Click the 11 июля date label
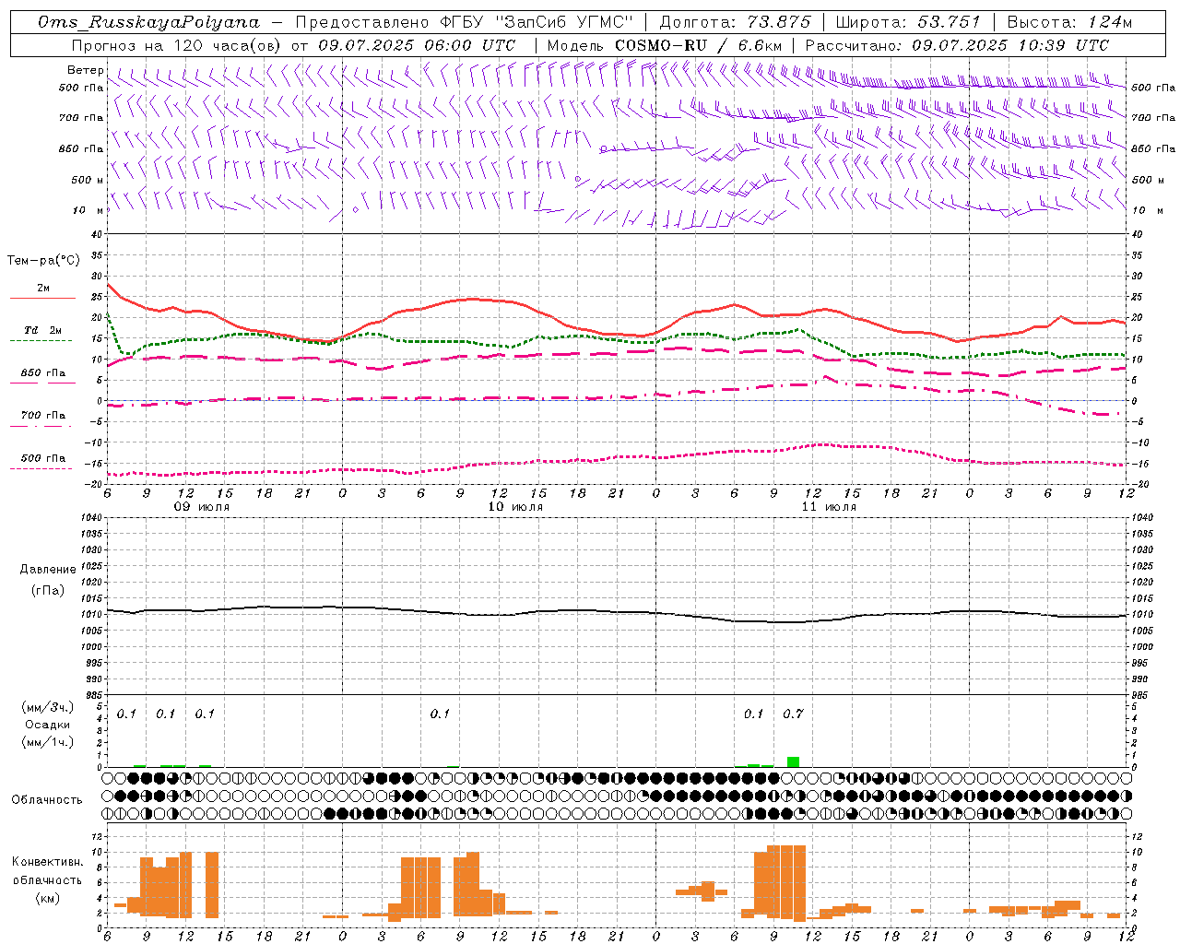This screenshot has height=944, width=1180. (829, 507)
